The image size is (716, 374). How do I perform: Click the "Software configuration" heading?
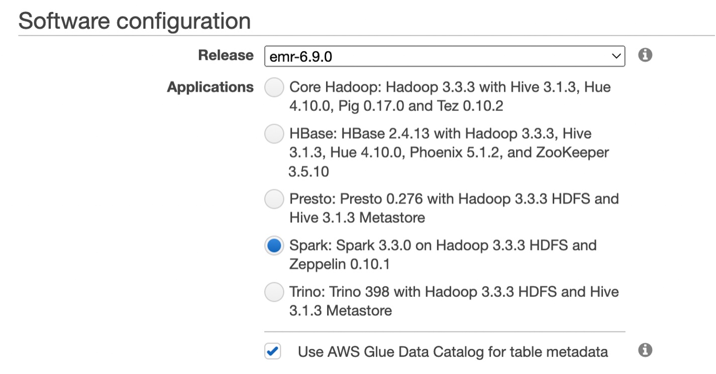[134, 21]
